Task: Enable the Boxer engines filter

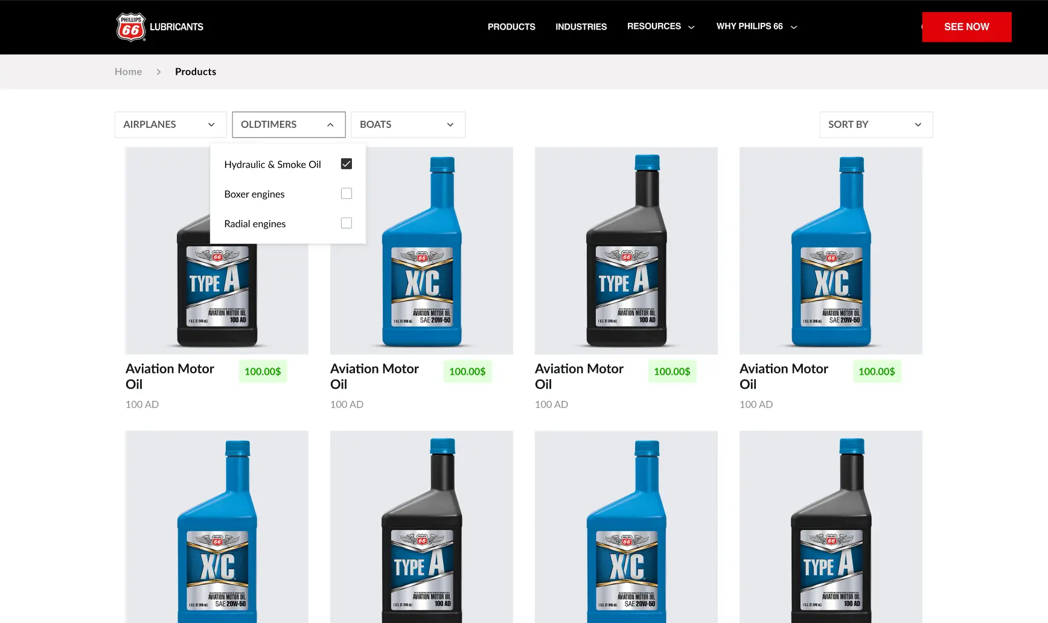Action: coord(347,193)
